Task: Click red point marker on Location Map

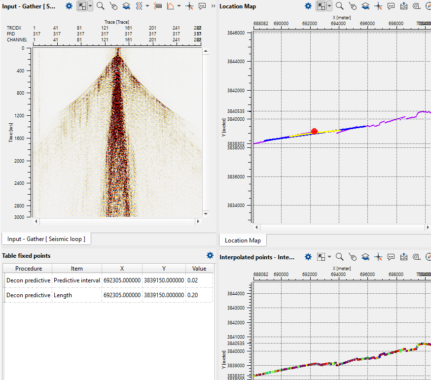Action: (315, 131)
